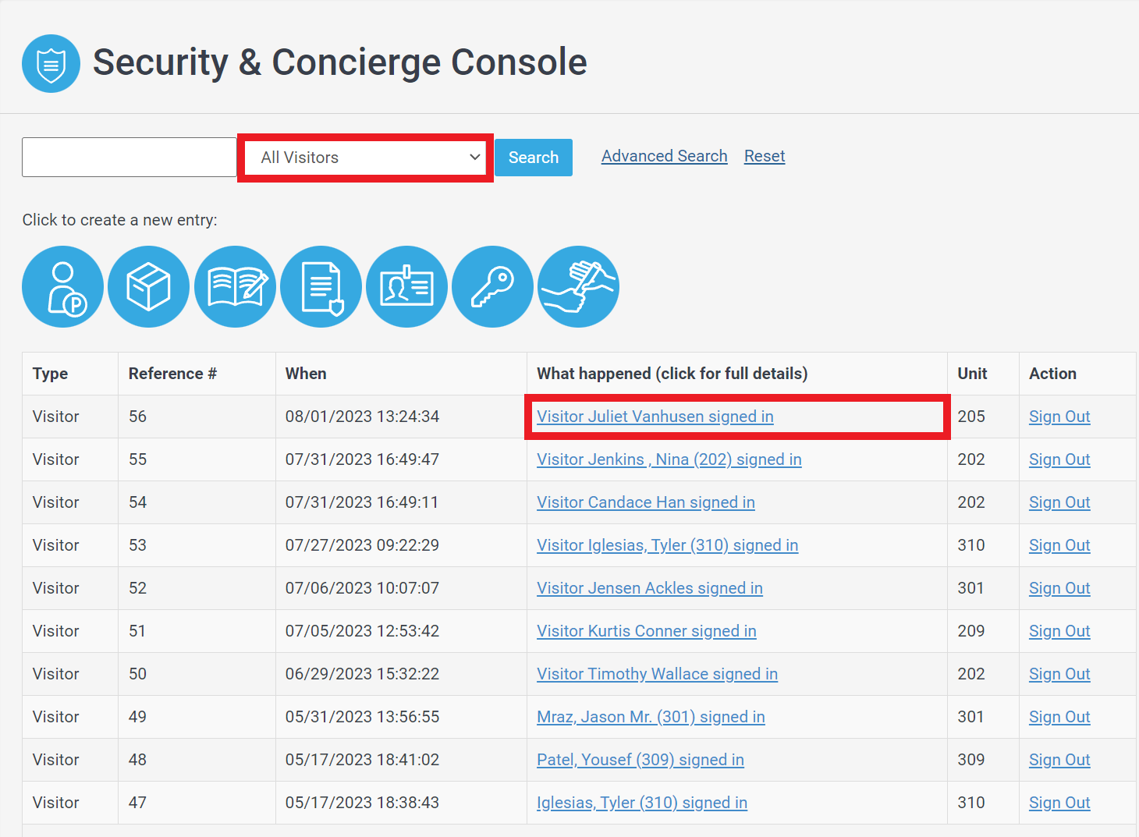Screen dimensions: 1139x837
Task: Click the search text input field
Action: [130, 158]
